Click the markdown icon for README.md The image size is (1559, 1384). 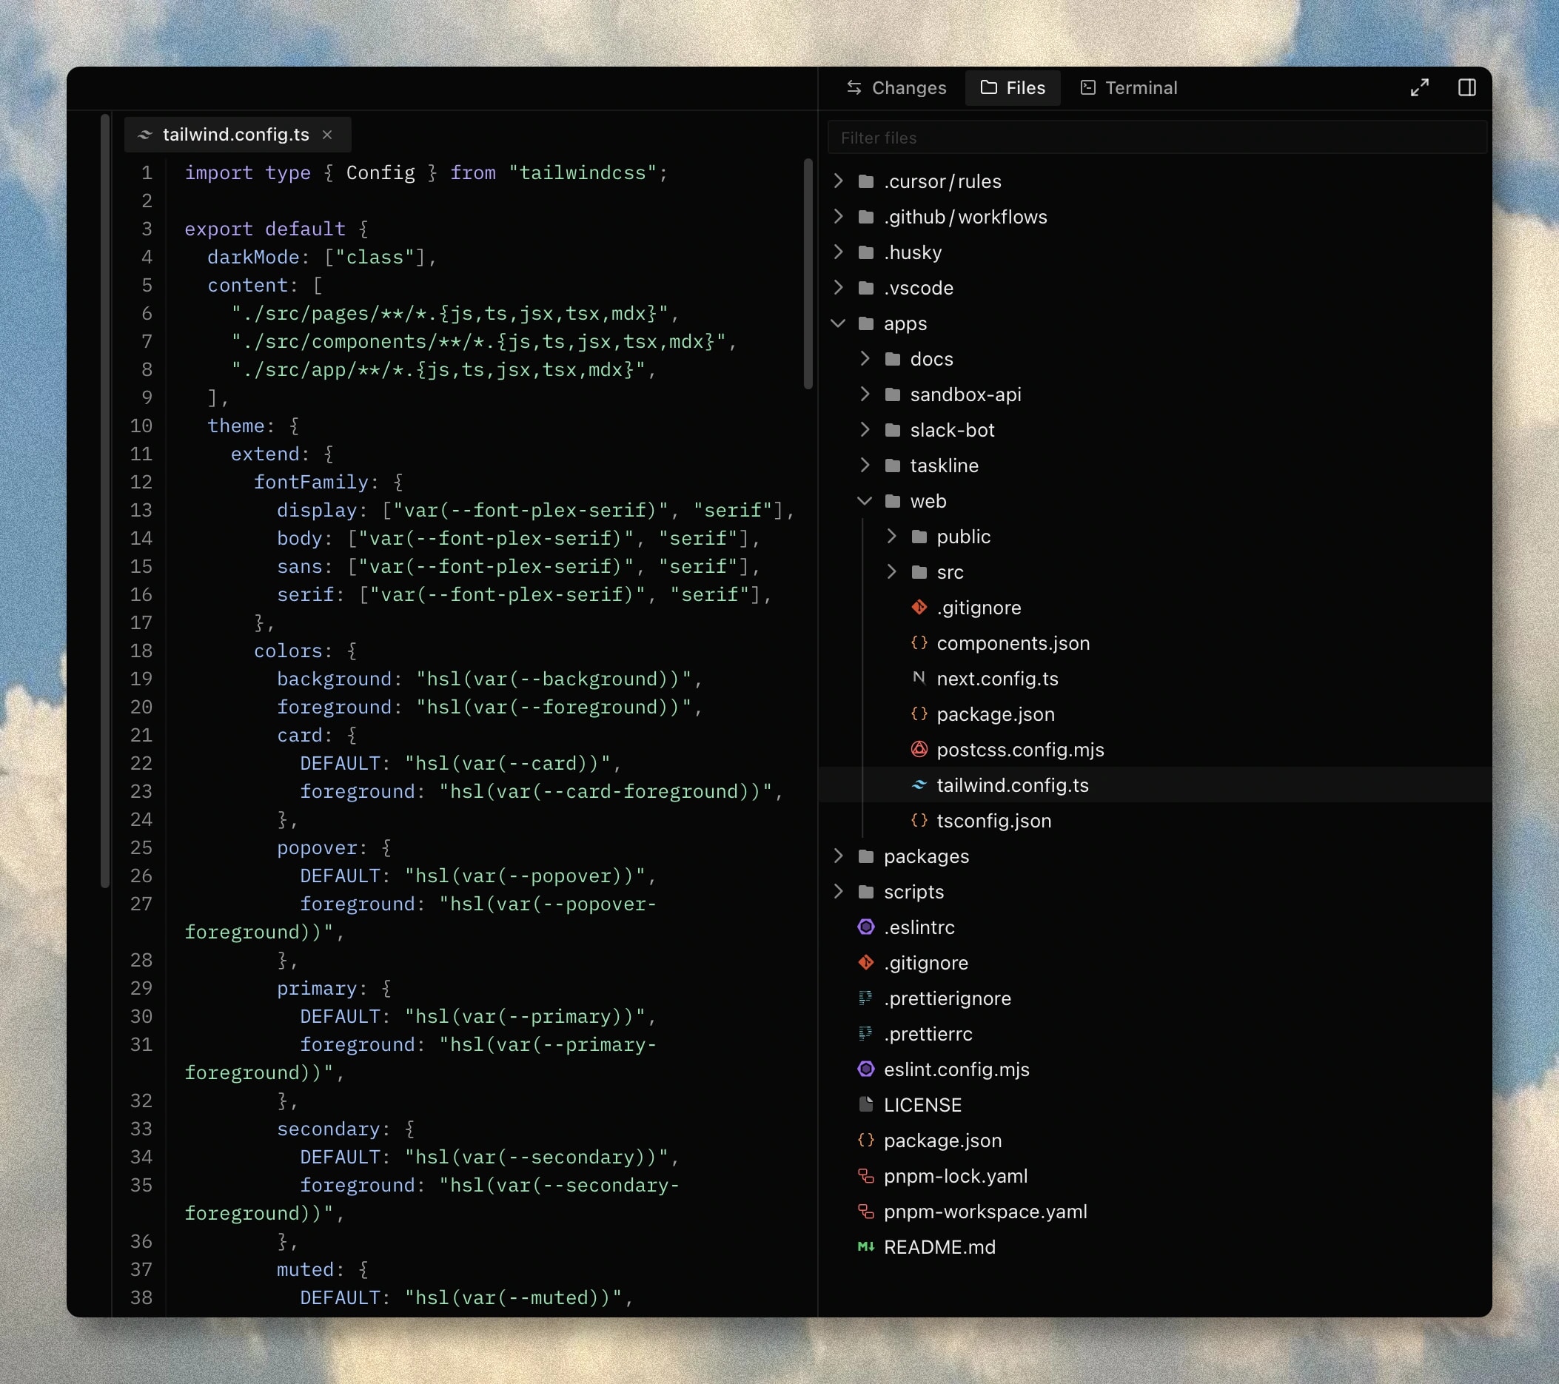point(865,1247)
